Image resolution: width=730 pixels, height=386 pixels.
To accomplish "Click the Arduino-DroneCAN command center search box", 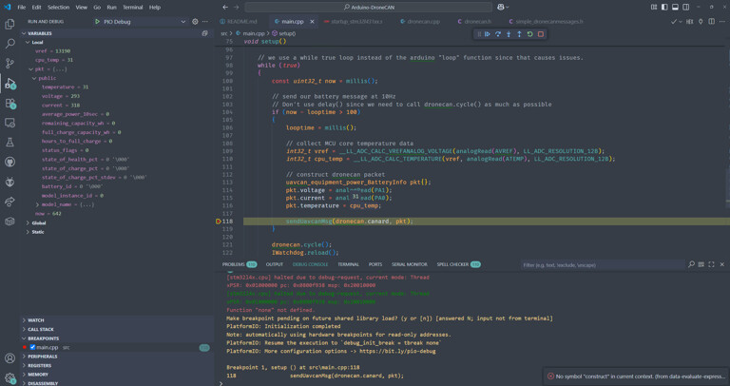I will [x=368, y=7].
